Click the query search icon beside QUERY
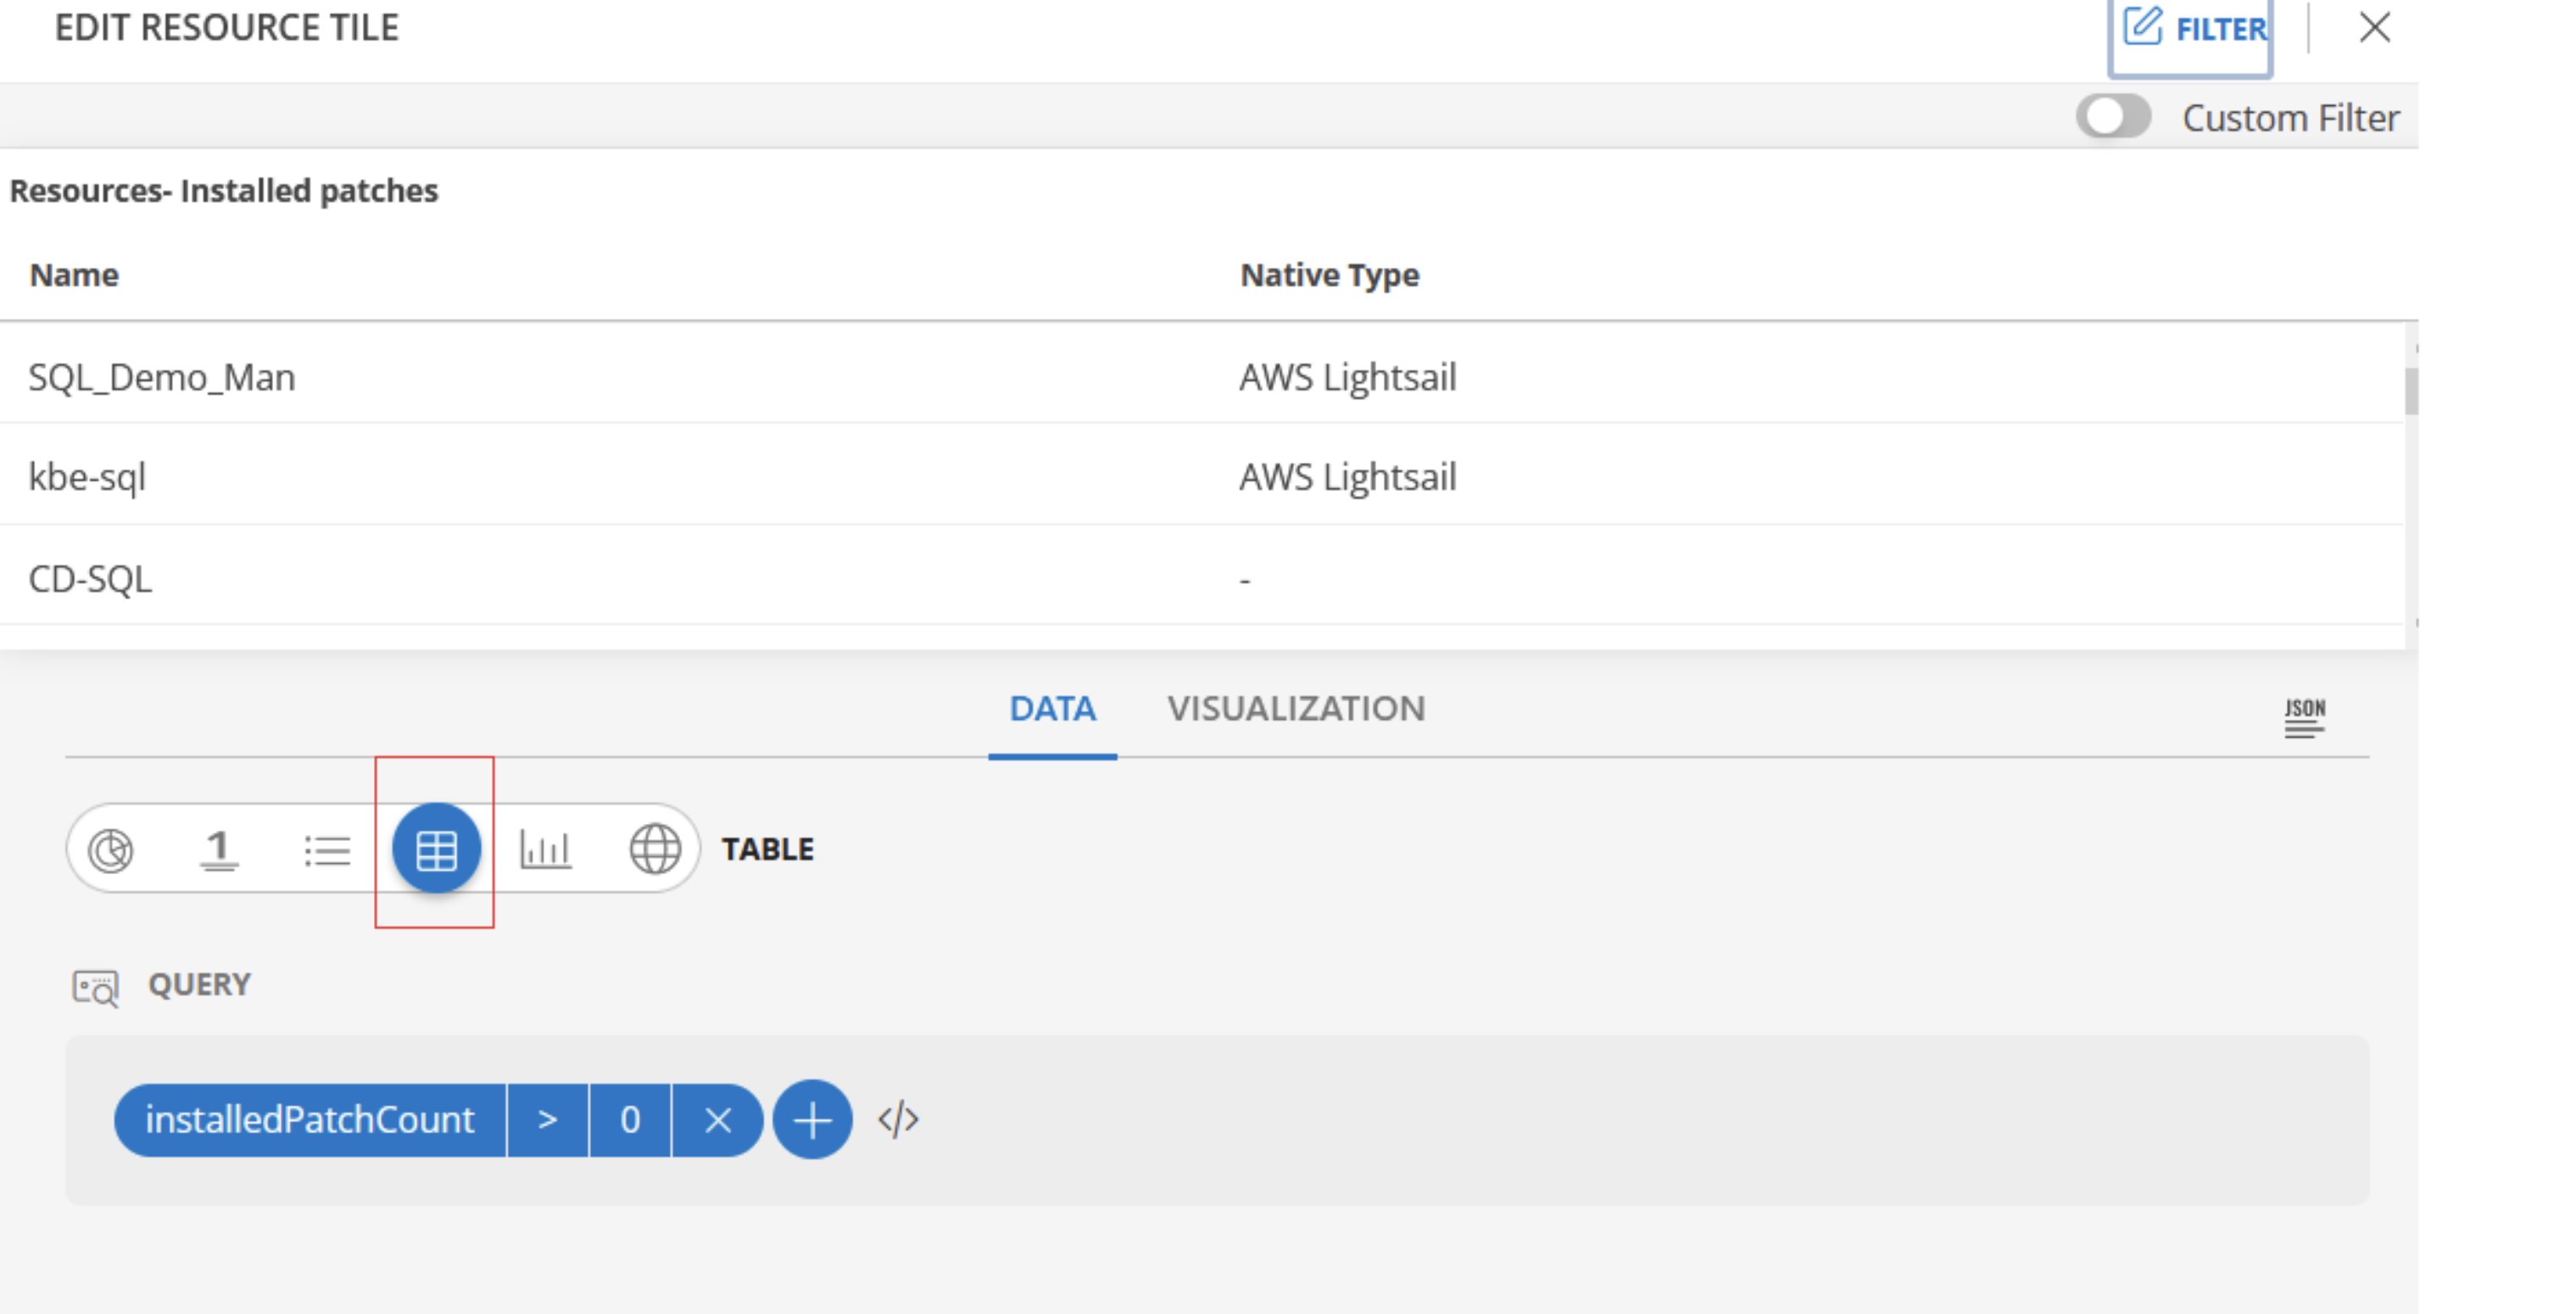Image resolution: width=2576 pixels, height=1314 pixels. click(x=96, y=987)
